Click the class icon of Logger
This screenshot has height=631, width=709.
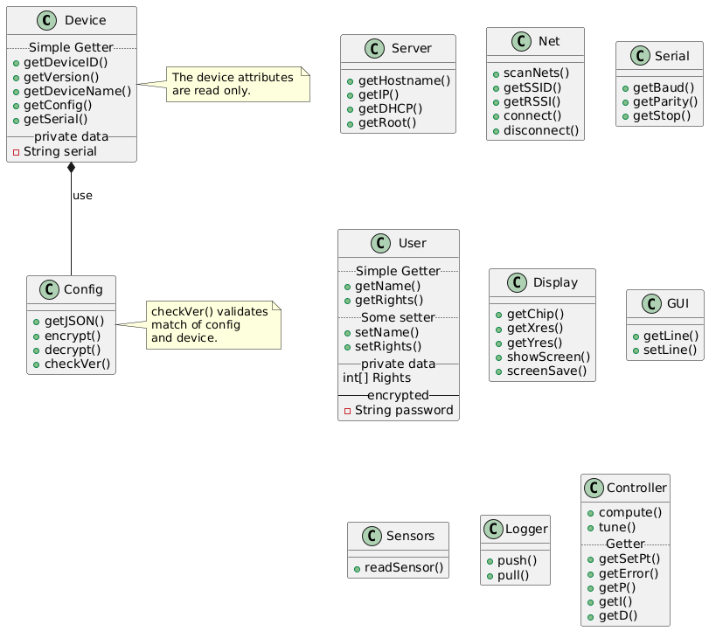(493, 529)
